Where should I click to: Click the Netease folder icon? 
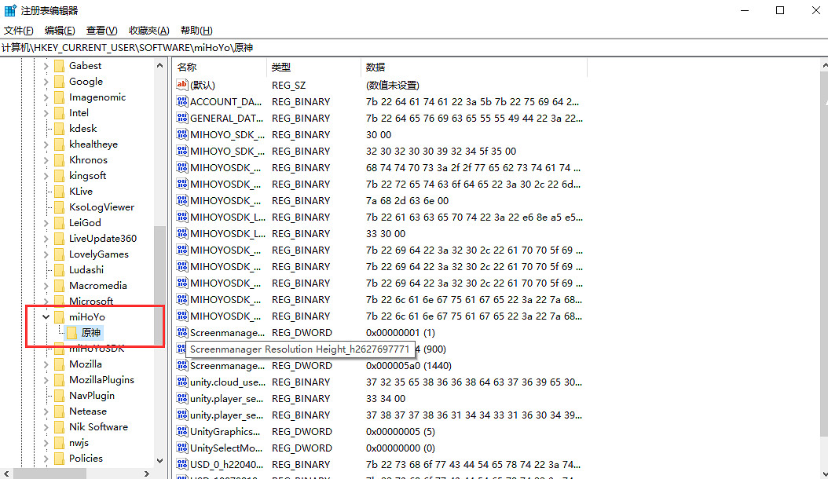tap(59, 411)
